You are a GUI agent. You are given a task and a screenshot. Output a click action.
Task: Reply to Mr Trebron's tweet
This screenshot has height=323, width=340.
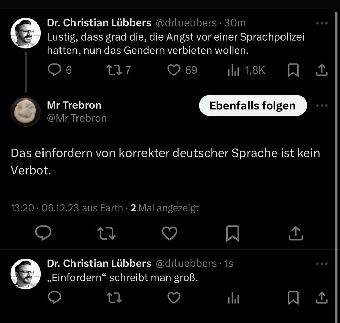coord(44,233)
